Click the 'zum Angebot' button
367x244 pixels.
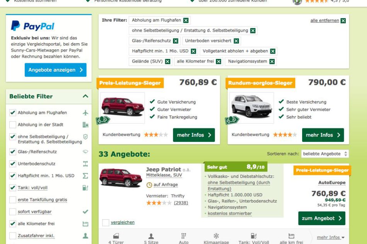[321, 218]
